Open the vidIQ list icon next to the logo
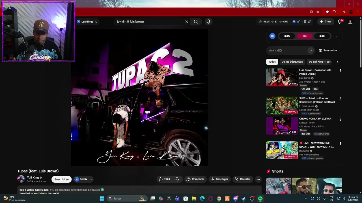The width and height of the screenshot is (362, 203). [298, 22]
